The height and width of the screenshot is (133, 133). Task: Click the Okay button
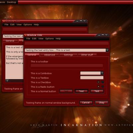click(x=101, y=103)
